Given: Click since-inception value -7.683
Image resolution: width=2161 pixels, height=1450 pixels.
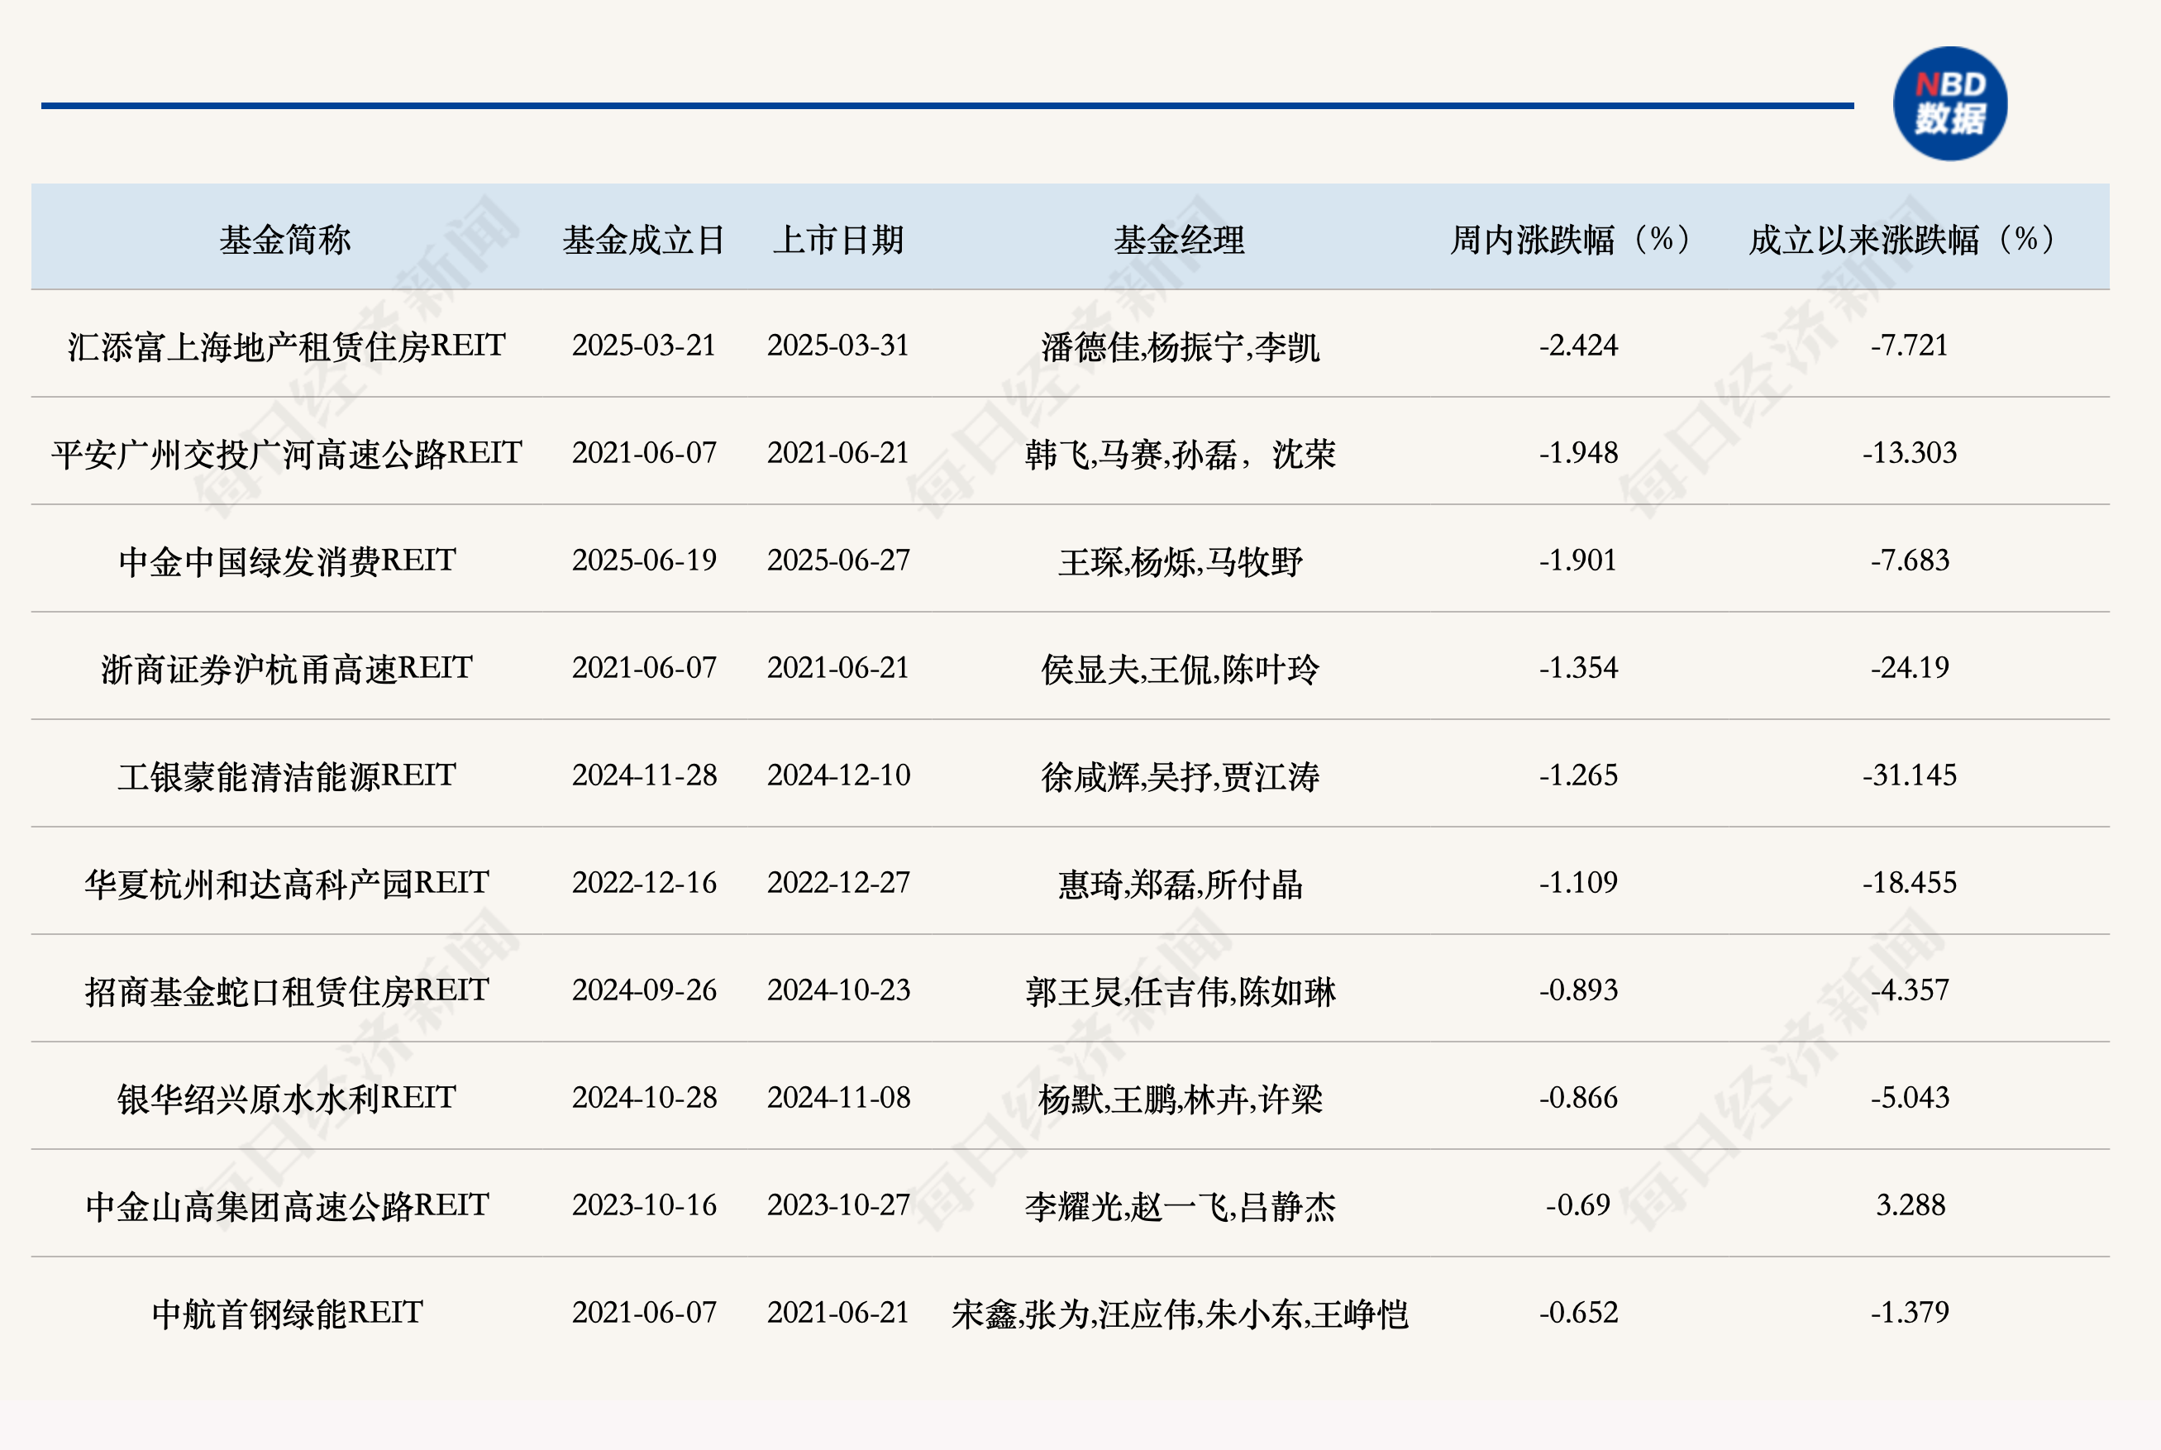Looking at the screenshot, I should point(1910,560).
